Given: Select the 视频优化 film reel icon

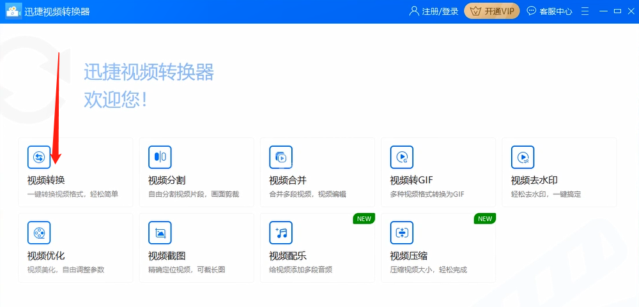Looking at the screenshot, I should click(39, 233).
